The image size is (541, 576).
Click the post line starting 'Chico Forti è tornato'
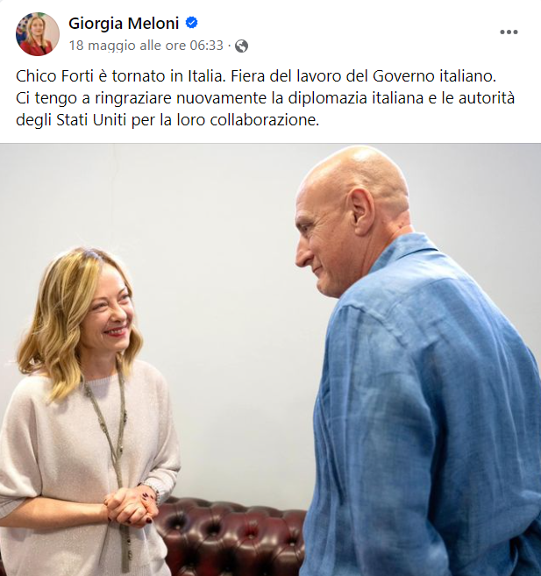pyautogui.click(x=256, y=76)
